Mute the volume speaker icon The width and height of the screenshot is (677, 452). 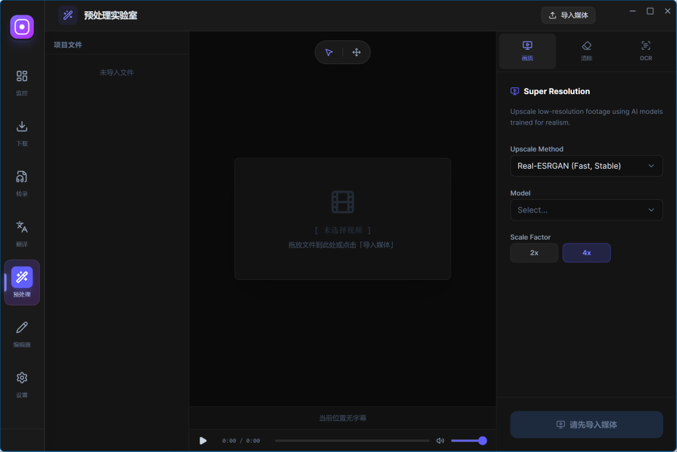coord(440,441)
